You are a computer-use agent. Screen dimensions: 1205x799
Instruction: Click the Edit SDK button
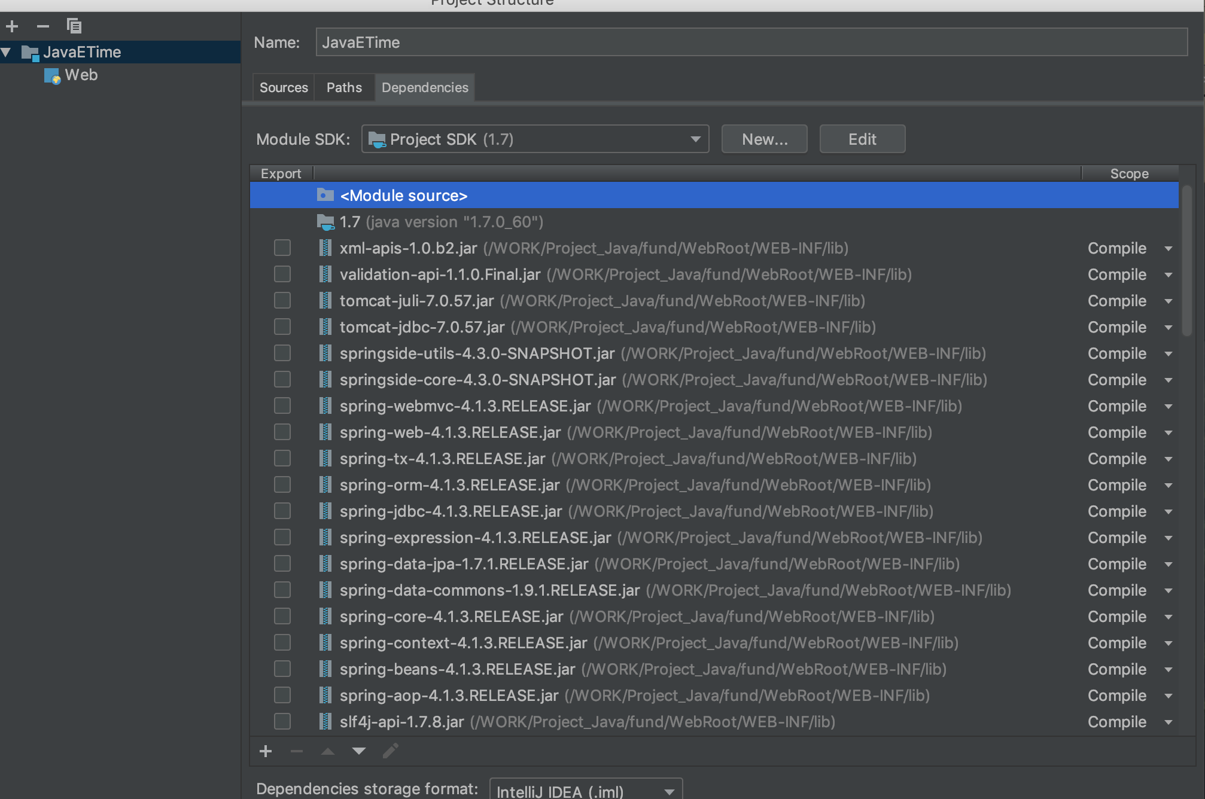point(862,139)
